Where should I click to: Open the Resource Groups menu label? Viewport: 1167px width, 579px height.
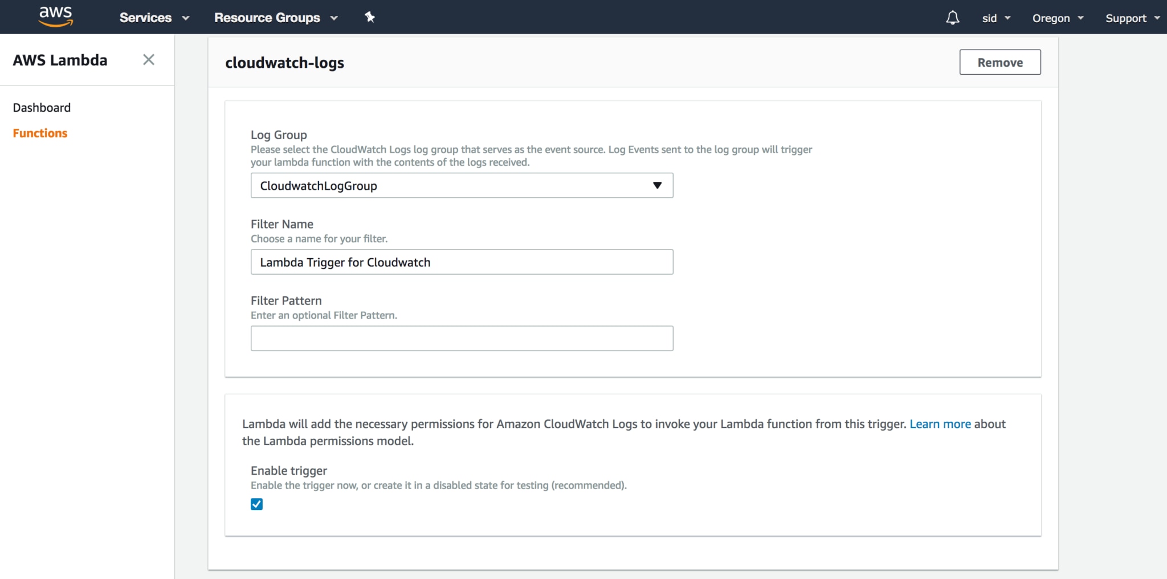[x=267, y=18]
